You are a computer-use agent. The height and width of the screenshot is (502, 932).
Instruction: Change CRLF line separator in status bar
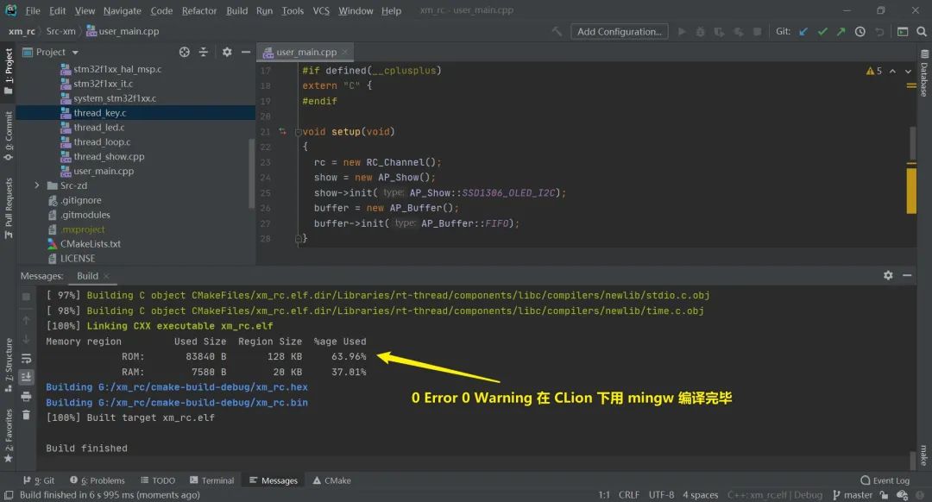click(629, 495)
